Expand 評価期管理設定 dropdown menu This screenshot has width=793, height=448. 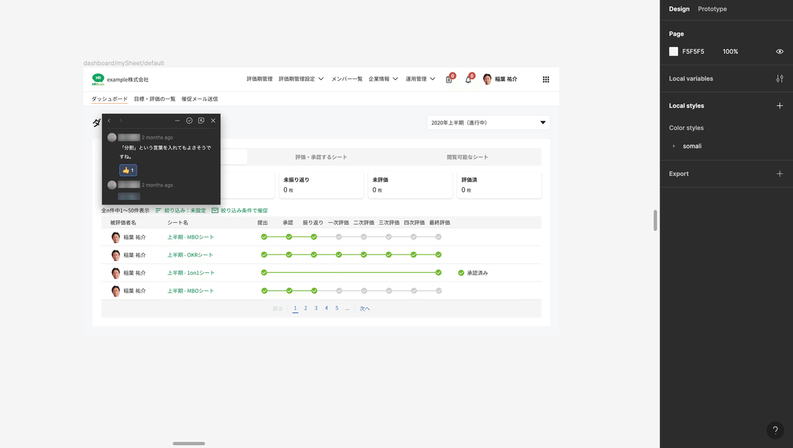point(301,79)
